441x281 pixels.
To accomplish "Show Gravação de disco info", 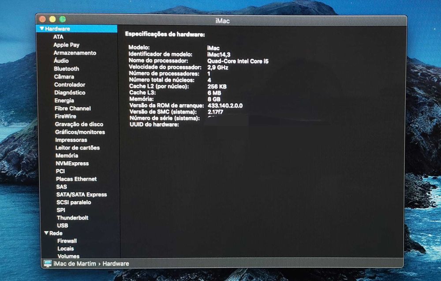I will click(79, 124).
